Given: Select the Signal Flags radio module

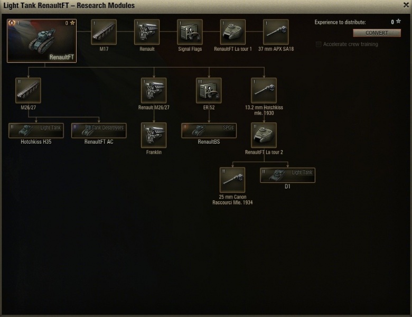Looking at the screenshot, I should click(x=190, y=32).
